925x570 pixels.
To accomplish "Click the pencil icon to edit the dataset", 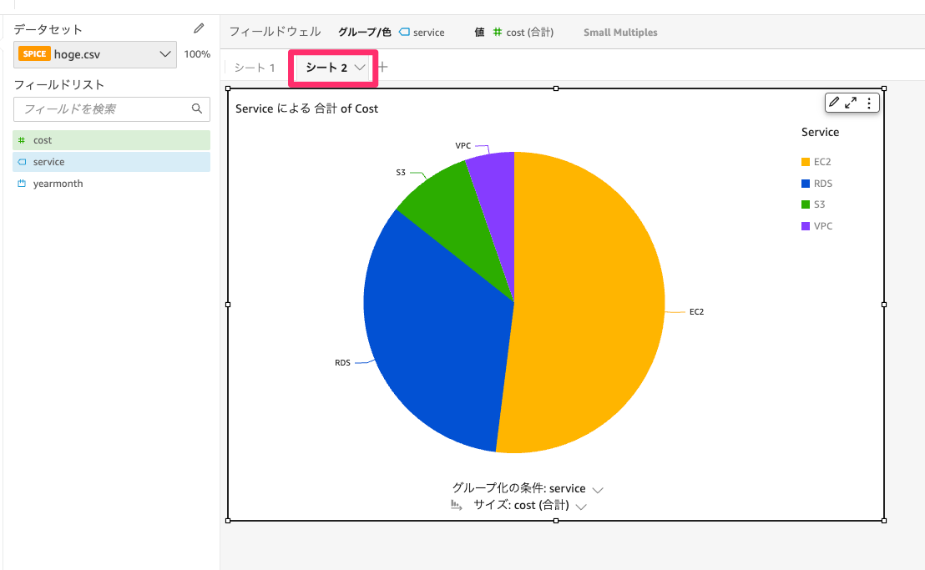I will point(198,28).
